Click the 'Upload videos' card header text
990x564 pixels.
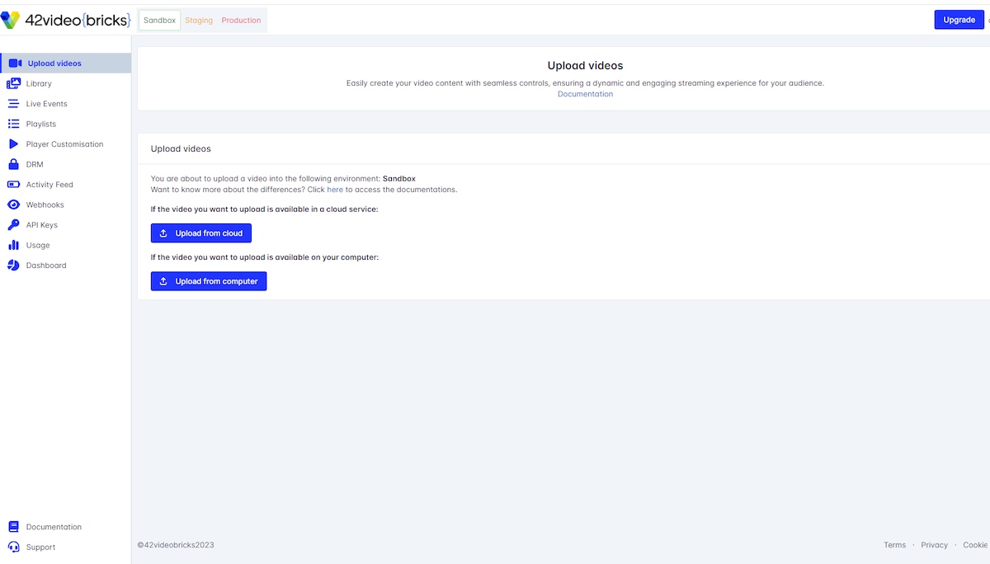(181, 149)
